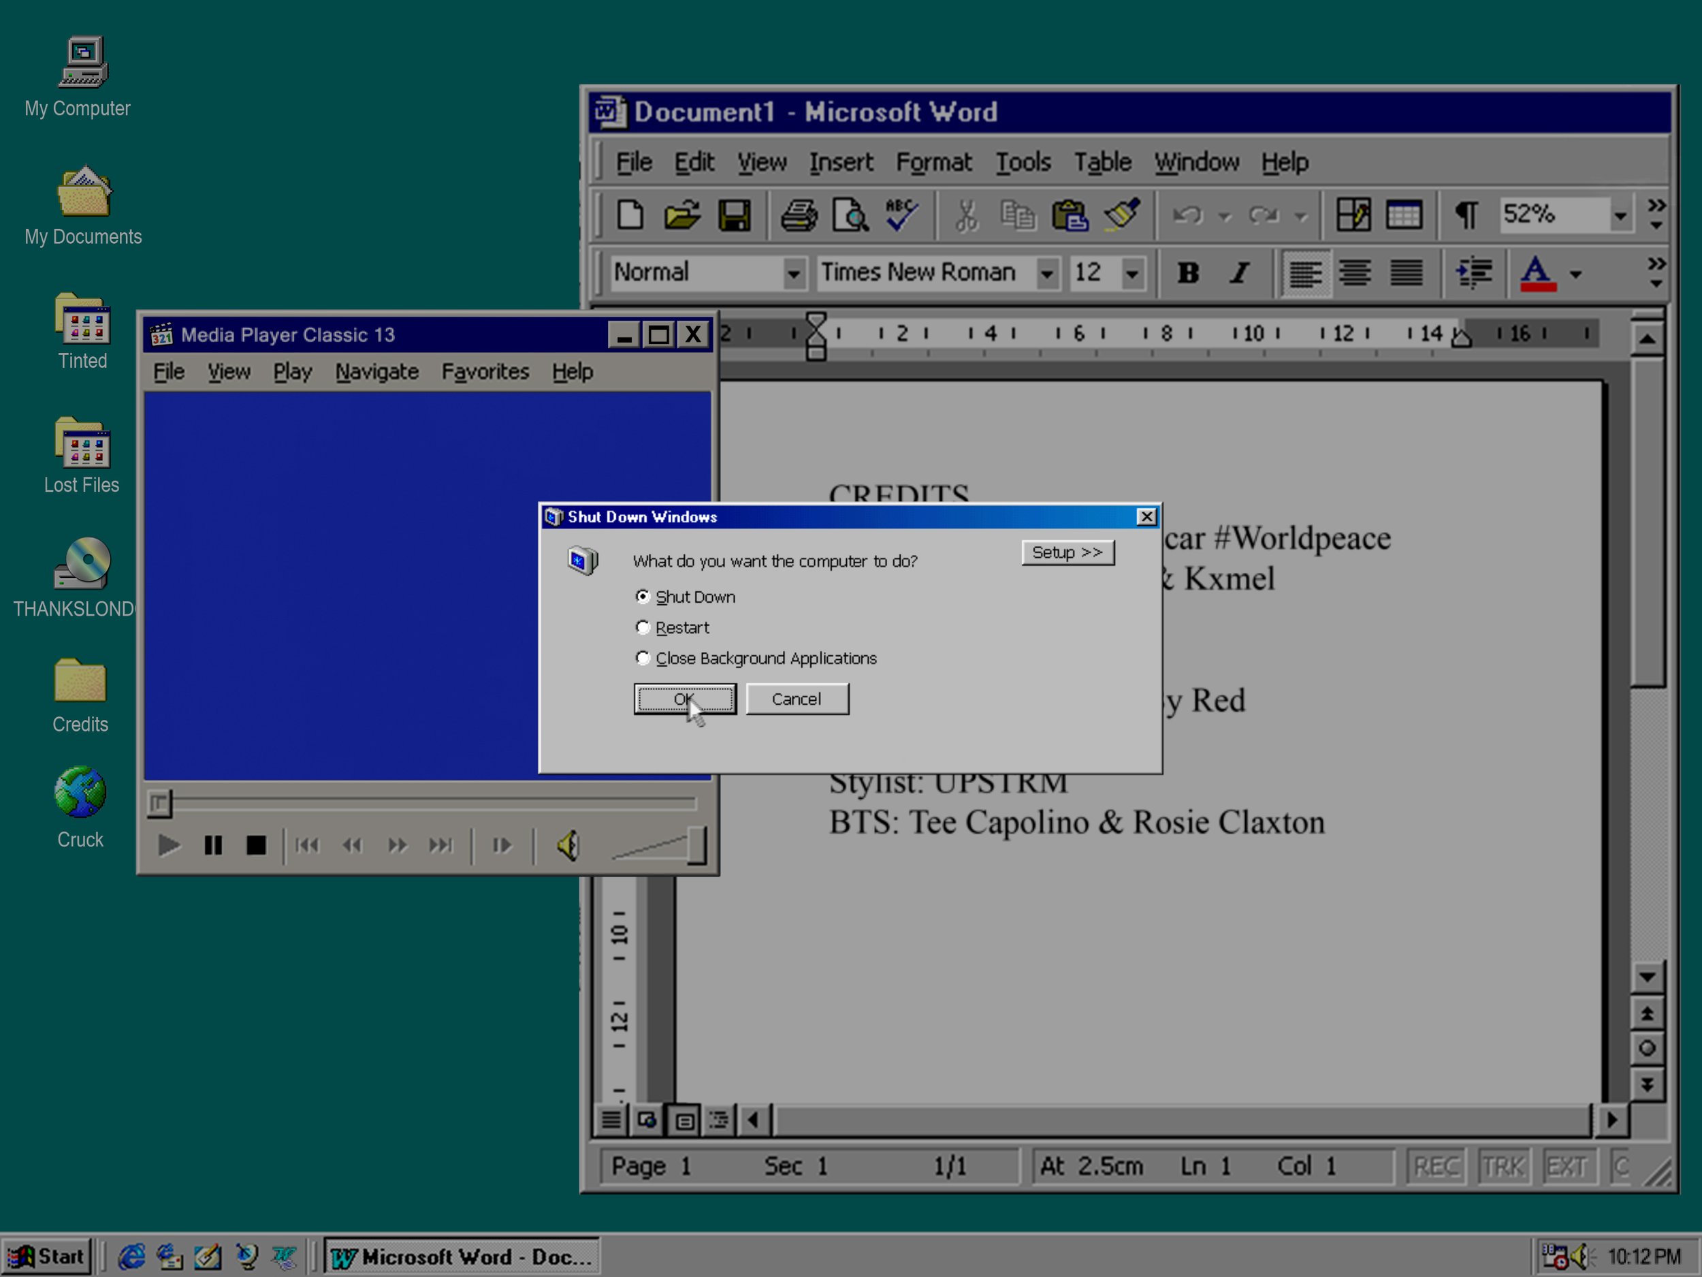
Task: Click OK in Shut Down Windows dialog
Action: tap(685, 699)
